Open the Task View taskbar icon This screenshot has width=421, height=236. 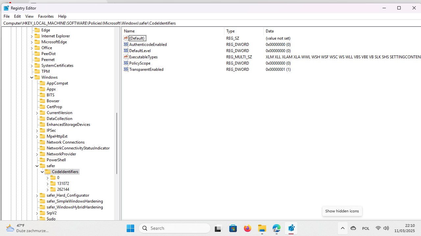pos(218,228)
